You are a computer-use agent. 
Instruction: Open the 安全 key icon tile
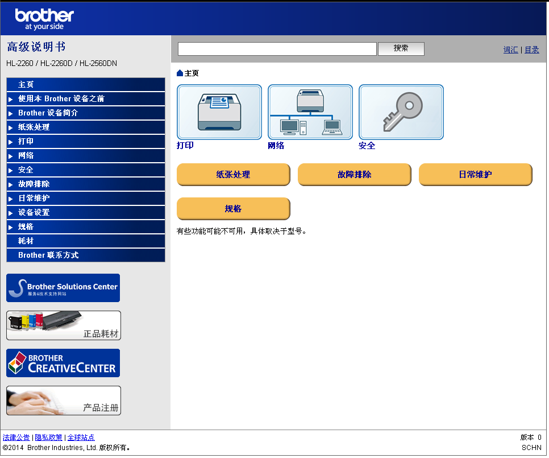(401, 112)
